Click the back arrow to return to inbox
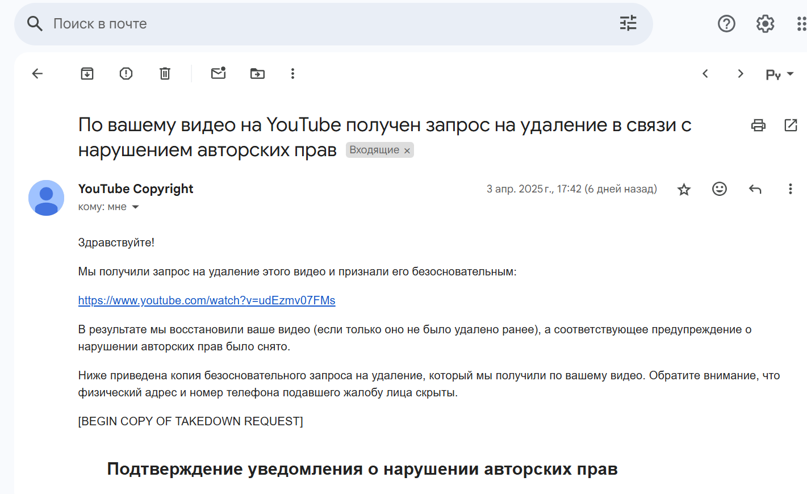Viewport: 807px width, 494px height. [x=37, y=74]
